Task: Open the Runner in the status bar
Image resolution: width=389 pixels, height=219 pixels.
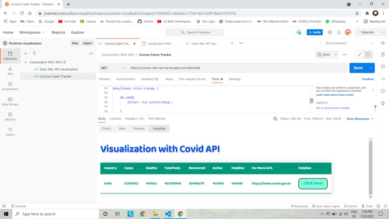Action: coord(350,206)
